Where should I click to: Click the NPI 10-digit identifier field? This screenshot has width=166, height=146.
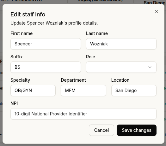[83, 114]
